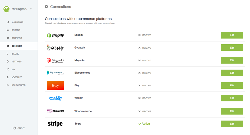Edit the Shopify connection
The image size is (250, 135).
pos(232,35)
